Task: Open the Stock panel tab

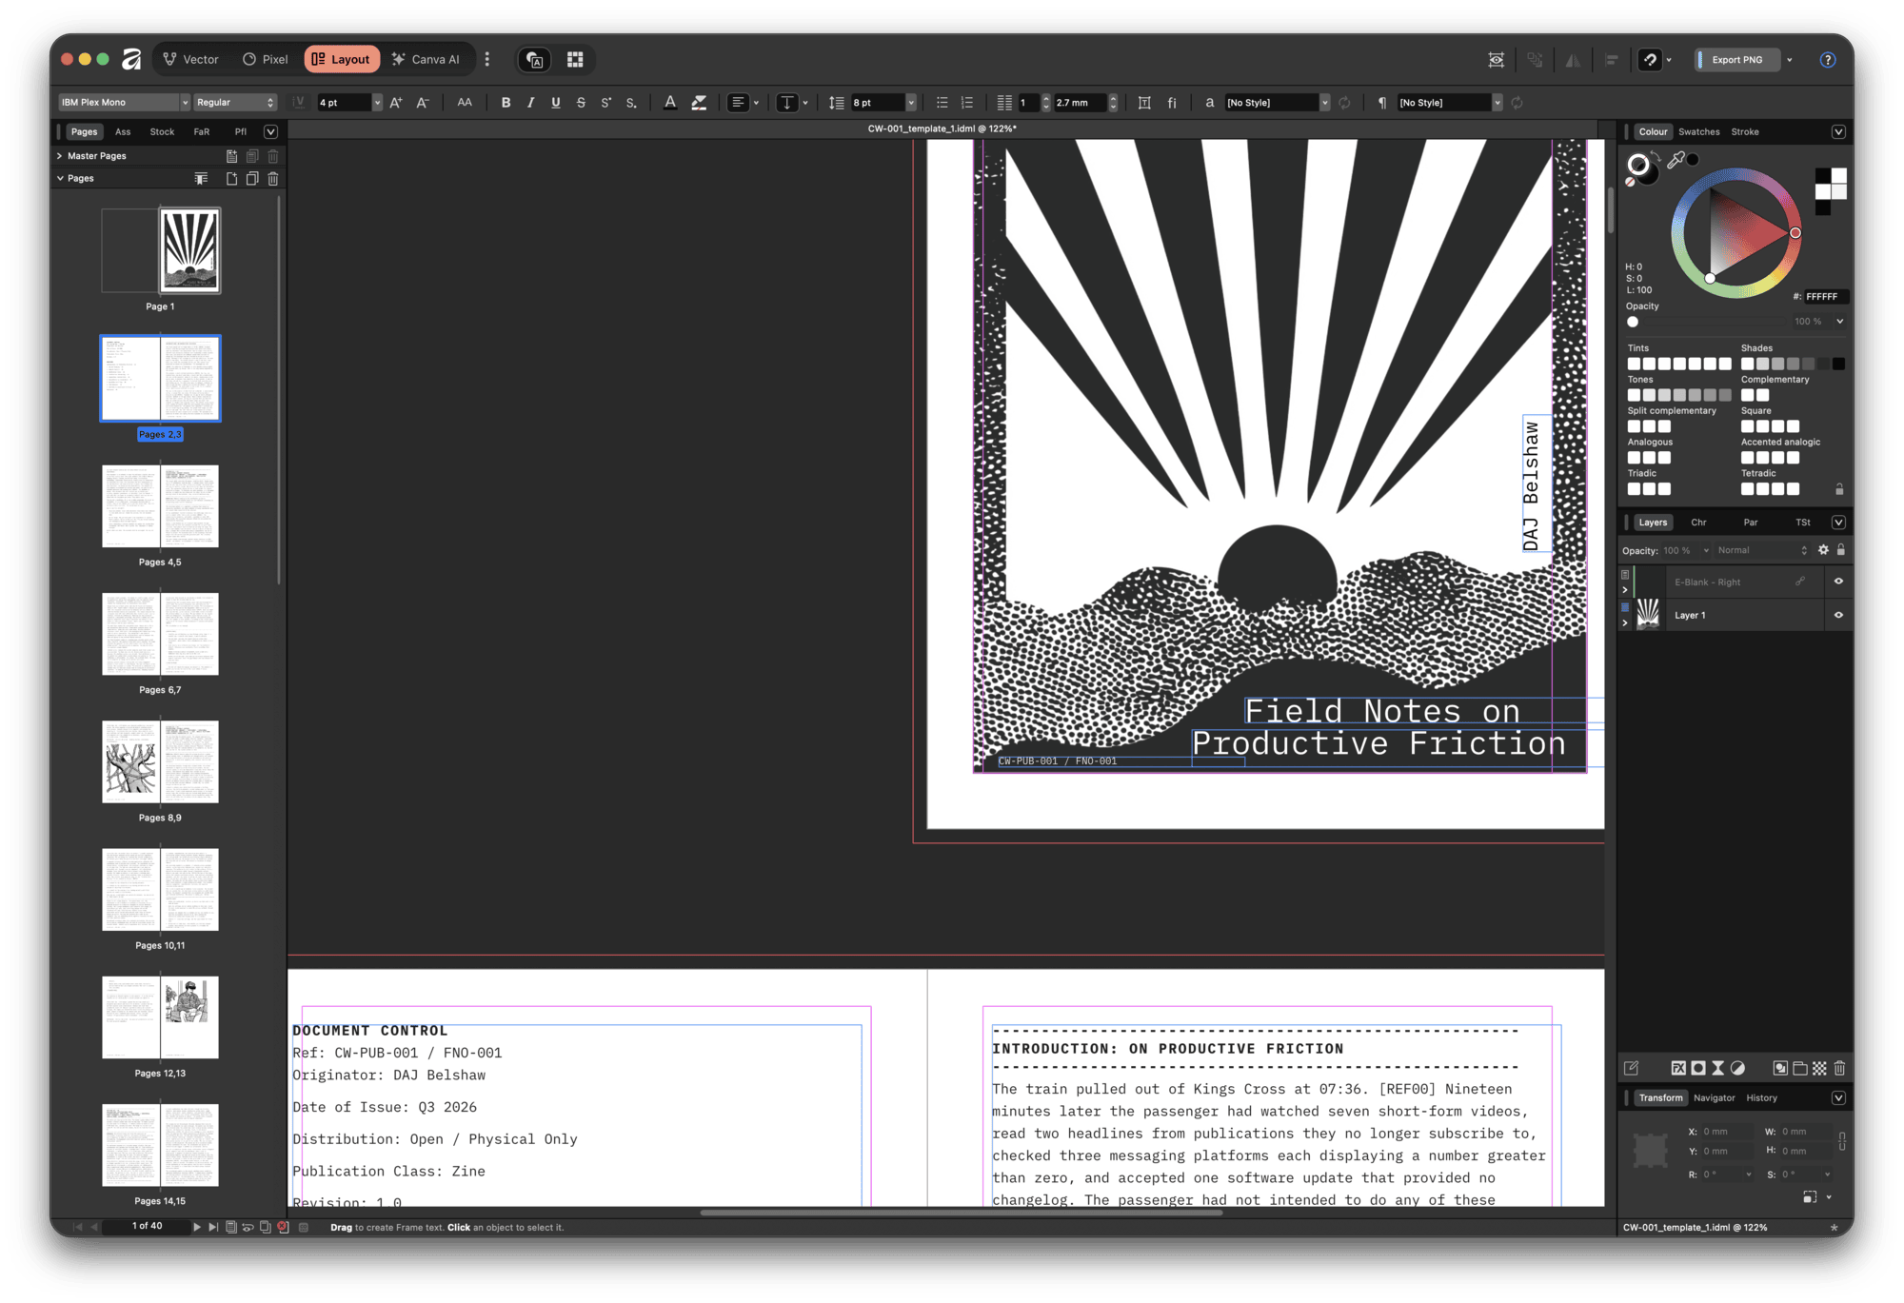Action: pyautogui.click(x=162, y=132)
